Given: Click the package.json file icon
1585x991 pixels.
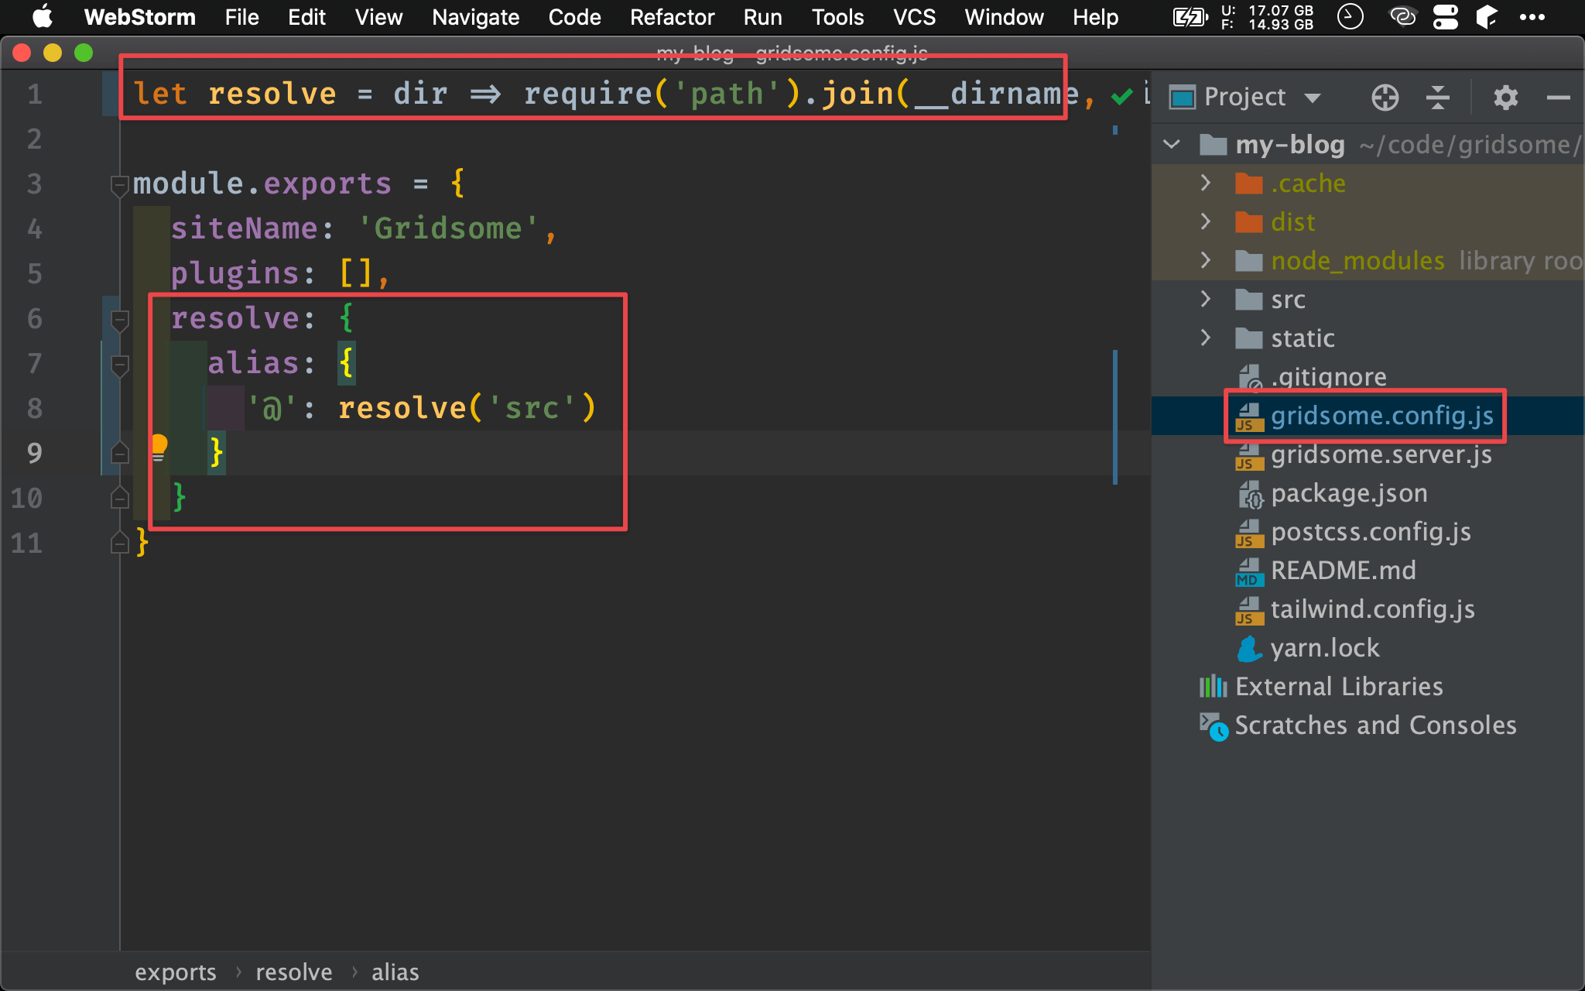Looking at the screenshot, I should 1250,494.
